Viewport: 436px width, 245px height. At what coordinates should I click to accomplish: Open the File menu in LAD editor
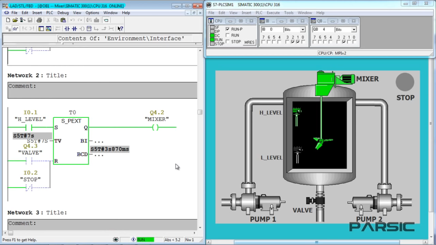tap(14, 13)
